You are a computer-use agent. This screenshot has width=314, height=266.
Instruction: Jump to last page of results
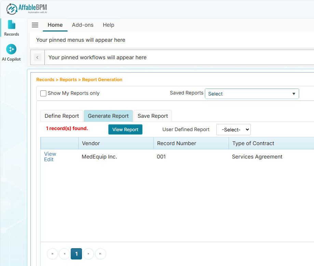point(100,254)
